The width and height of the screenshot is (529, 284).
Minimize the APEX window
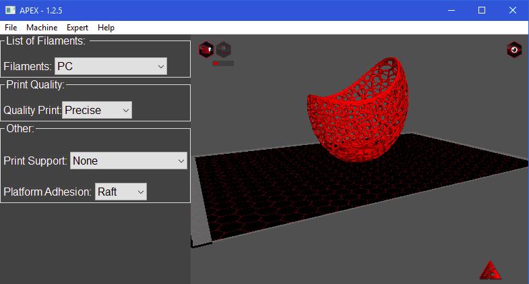point(450,10)
